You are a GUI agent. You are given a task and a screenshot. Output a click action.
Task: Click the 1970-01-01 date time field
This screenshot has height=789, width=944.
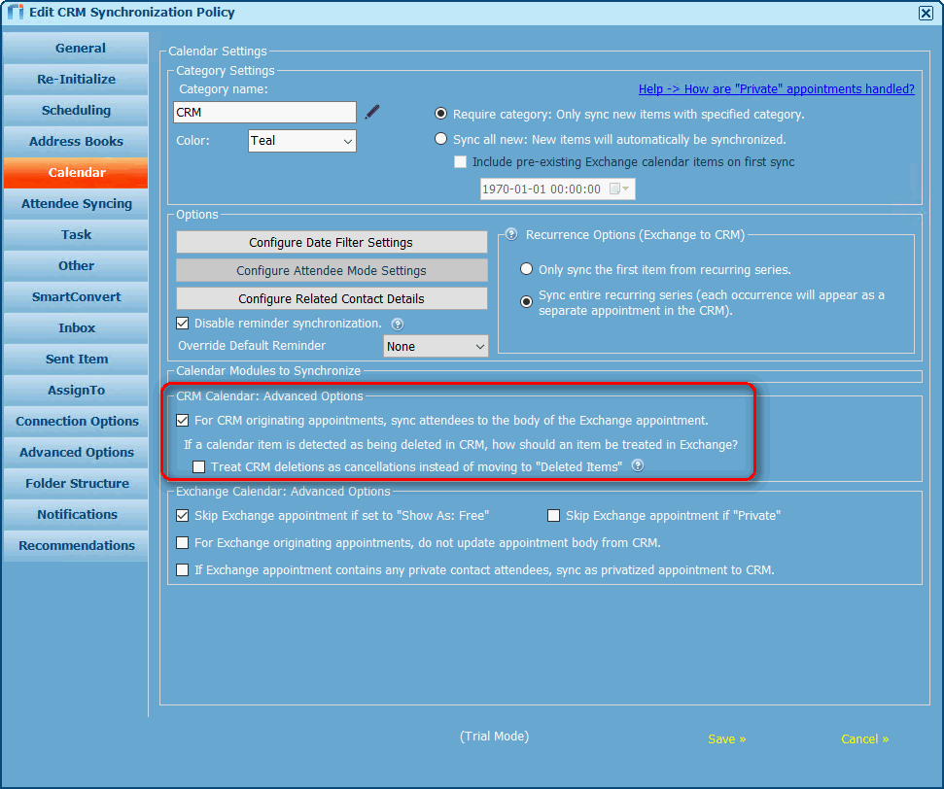(557, 189)
